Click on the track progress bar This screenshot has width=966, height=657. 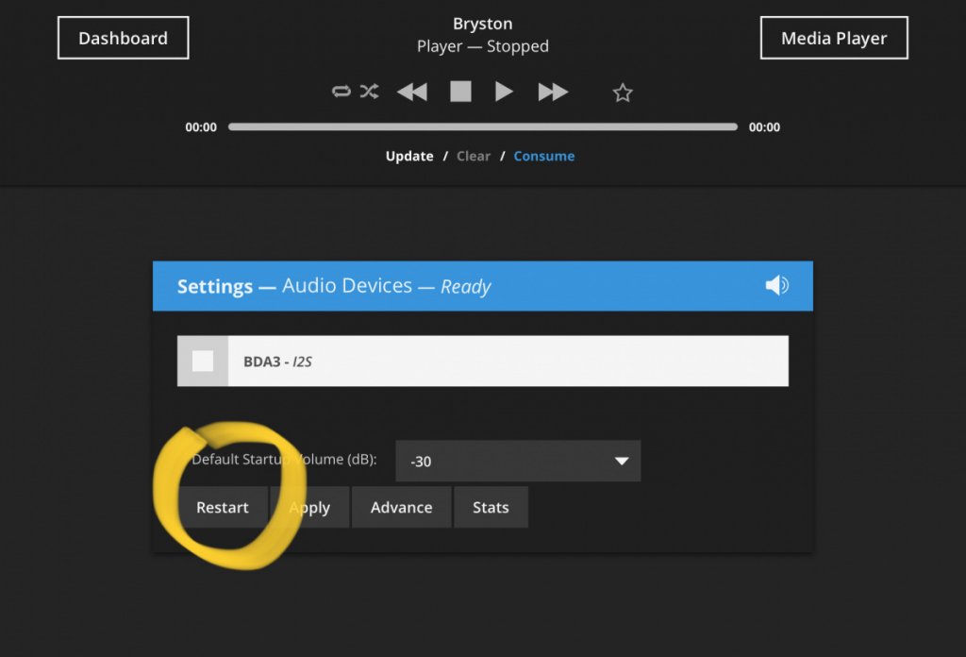(483, 126)
